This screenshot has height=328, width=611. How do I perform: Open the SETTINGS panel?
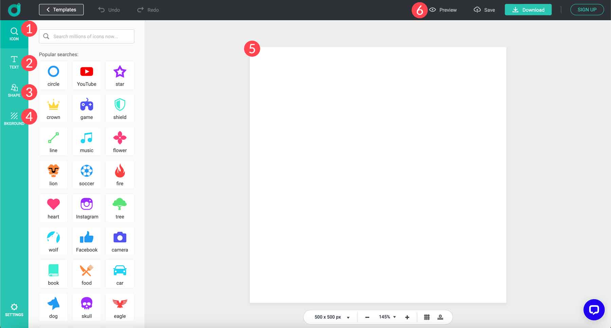click(x=14, y=310)
